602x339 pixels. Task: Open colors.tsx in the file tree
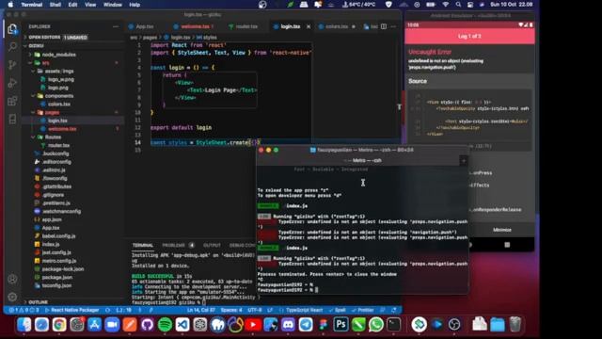click(x=58, y=104)
